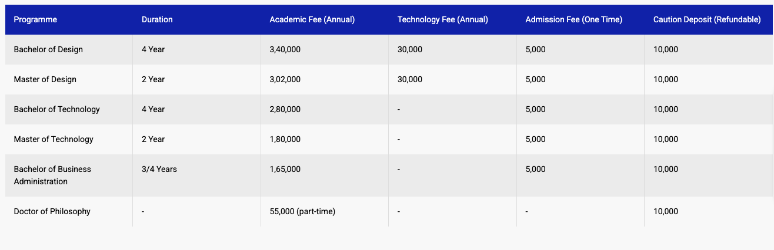Select Bachelor of Design 30,000 technology fee
Viewport: 774px width, 250px height.
click(x=410, y=49)
